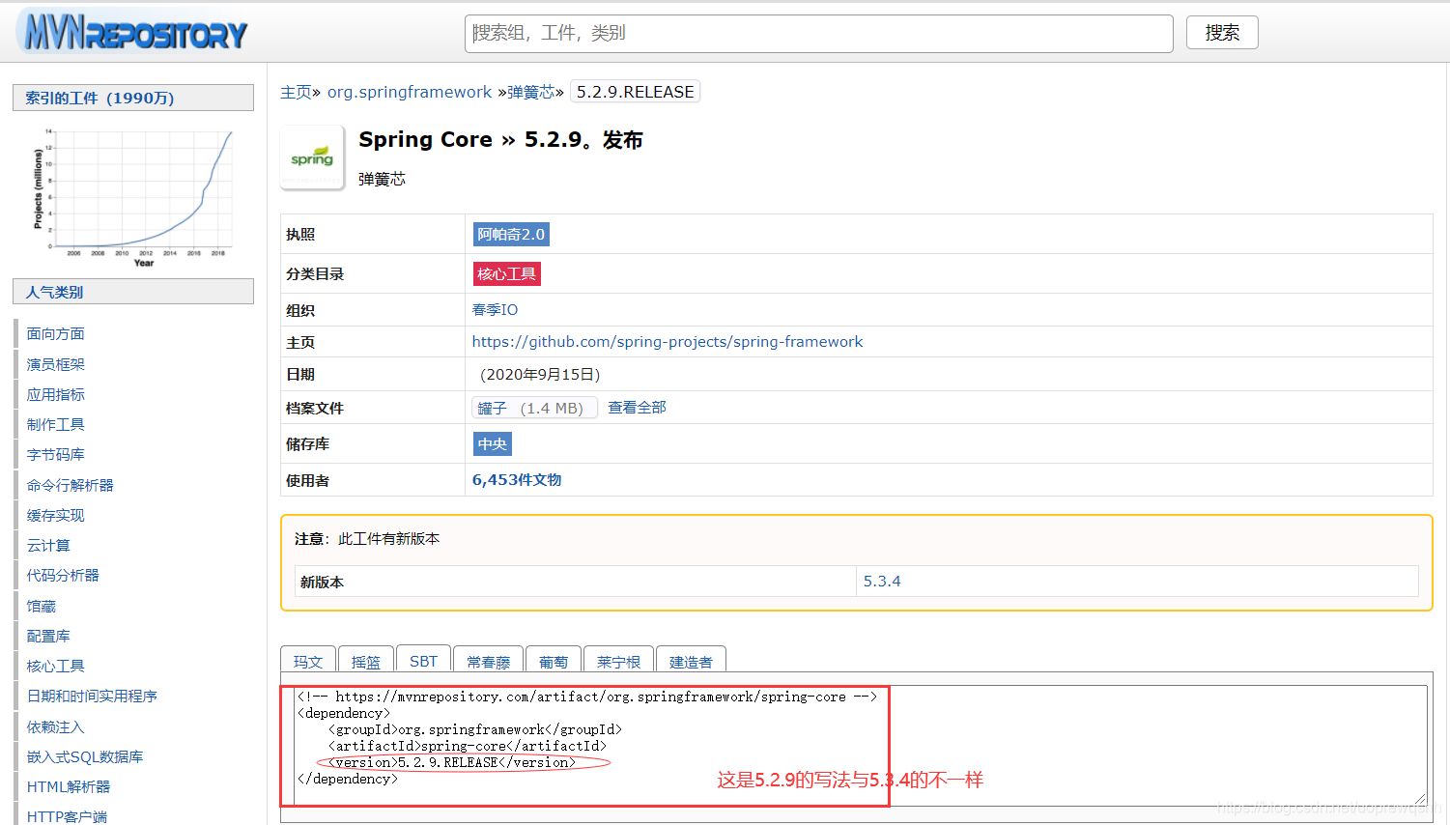Click the 春季IO organization value
This screenshot has width=1450, height=825.
(495, 310)
